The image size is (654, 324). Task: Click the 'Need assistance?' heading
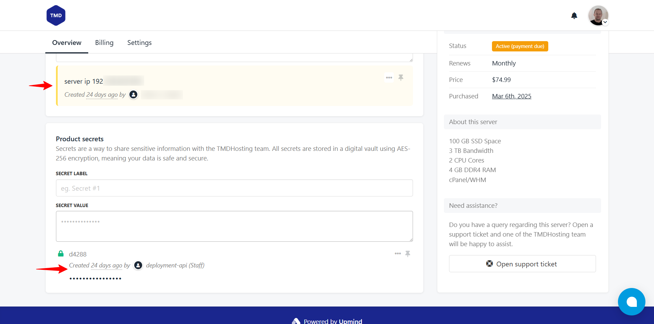coord(473,206)
